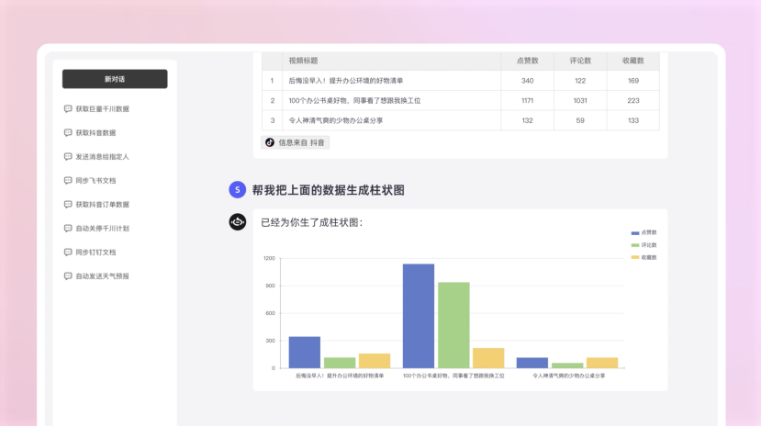Open the 自动发送天气预报 conversation
Viewport: 761px width, 427px height.
pos(102,275)
